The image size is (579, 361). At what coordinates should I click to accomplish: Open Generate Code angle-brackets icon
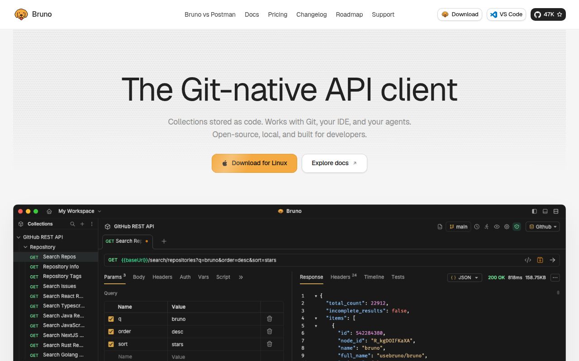[x=528, y=260]
